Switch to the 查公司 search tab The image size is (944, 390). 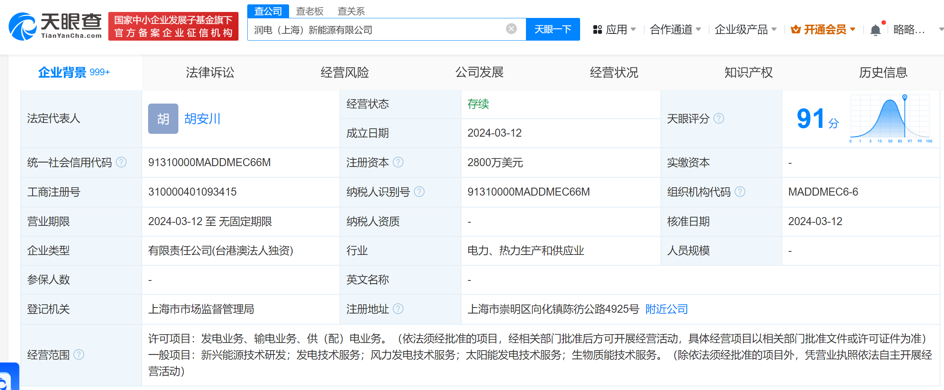(x=268, y=11)
